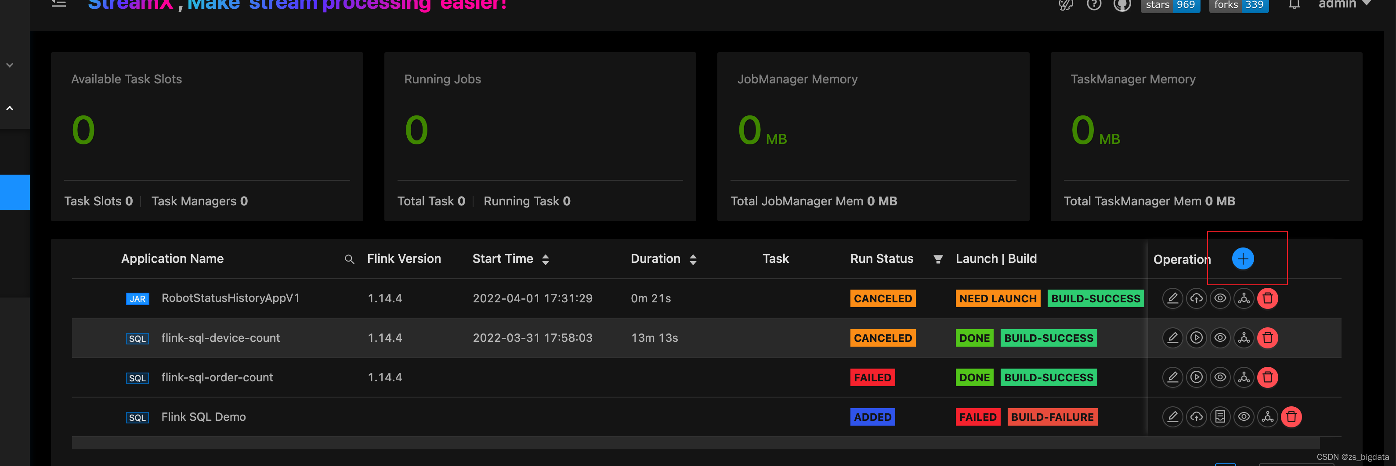The height and width of the screenshot is (466, 1396).
Task: Delete the flink-sql-device-count application
Action: pyautogui.click(x=1268, y=338)
